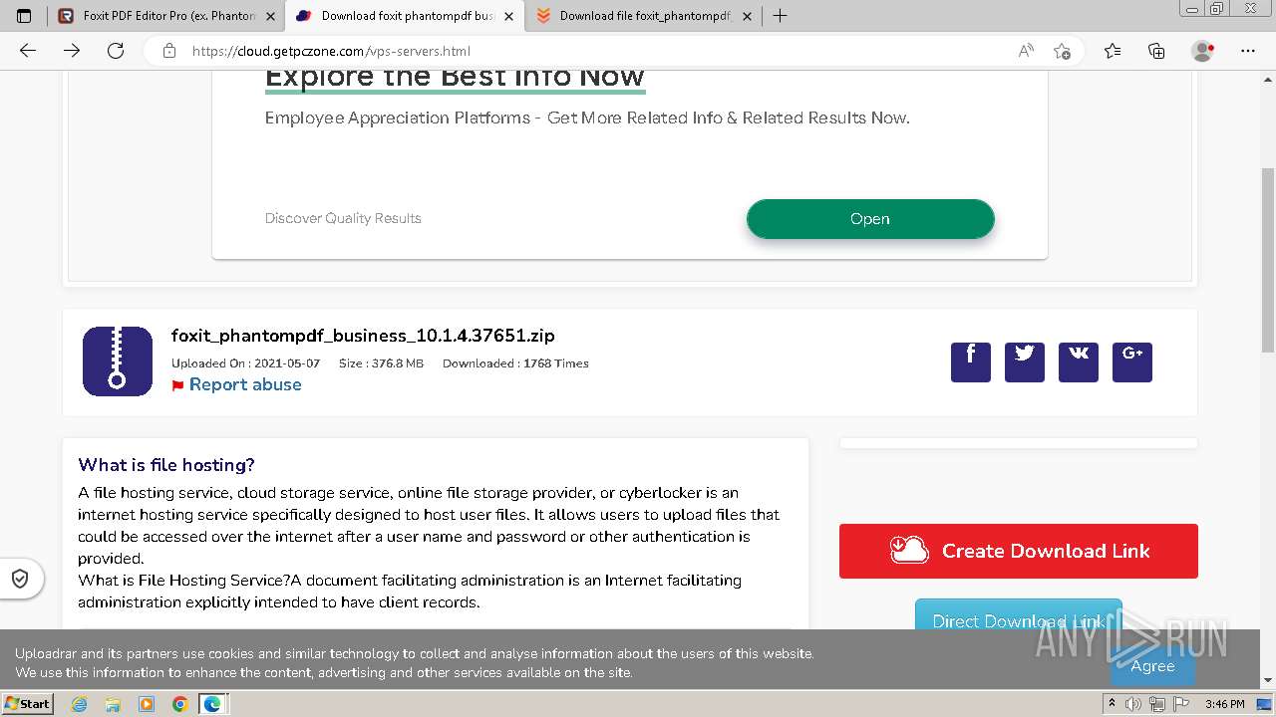Switch to Download file foxit_phantompdf tab
This screenshot has height=717, width=1276.
coord(643,16)
